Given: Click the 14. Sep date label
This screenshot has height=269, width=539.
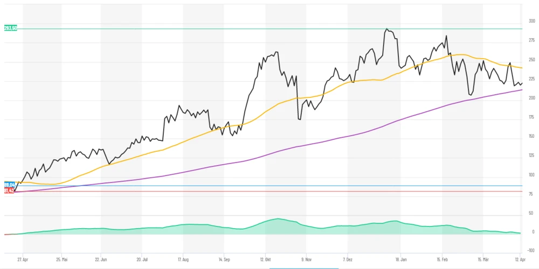Looking at the screenshot, I should pyautogui.click(x=224, y=259).
